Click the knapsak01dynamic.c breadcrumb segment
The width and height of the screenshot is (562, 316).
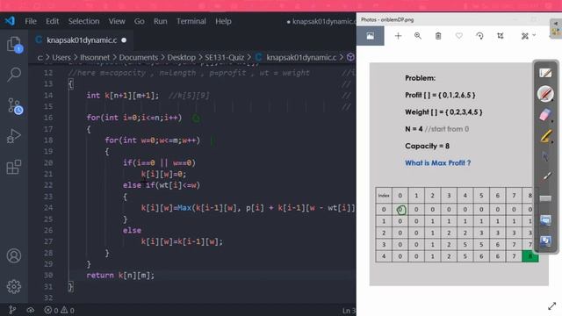301,57
